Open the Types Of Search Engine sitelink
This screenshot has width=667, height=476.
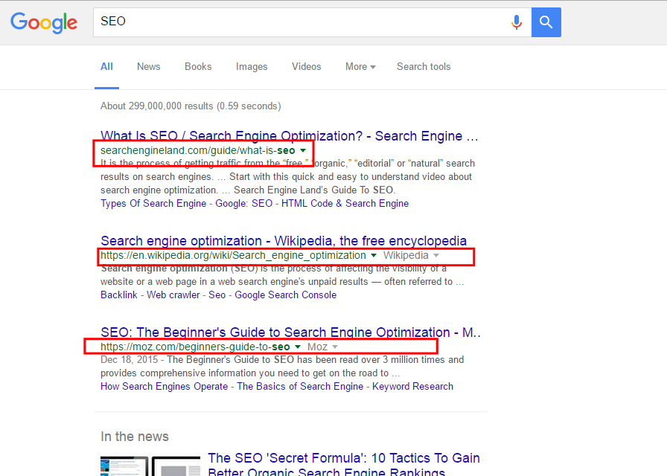point(153,204)
